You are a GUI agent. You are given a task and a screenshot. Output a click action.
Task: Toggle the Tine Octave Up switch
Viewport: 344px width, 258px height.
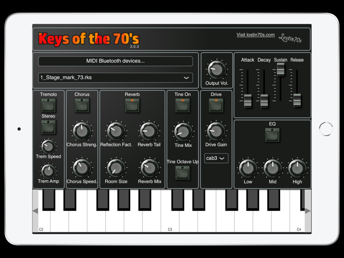coord(182,173)
